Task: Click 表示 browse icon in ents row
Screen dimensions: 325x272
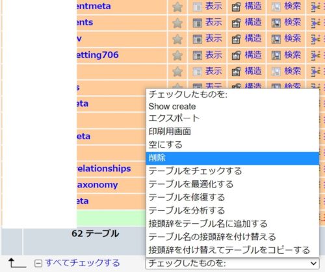Action: click(x=198, y=23)
